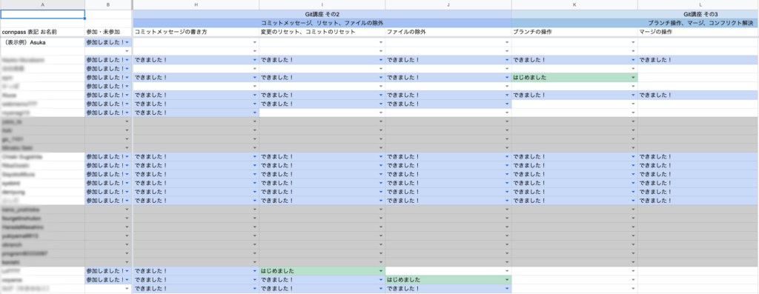Click the Git講座 その3 merged header cell

tap(635, 15)
